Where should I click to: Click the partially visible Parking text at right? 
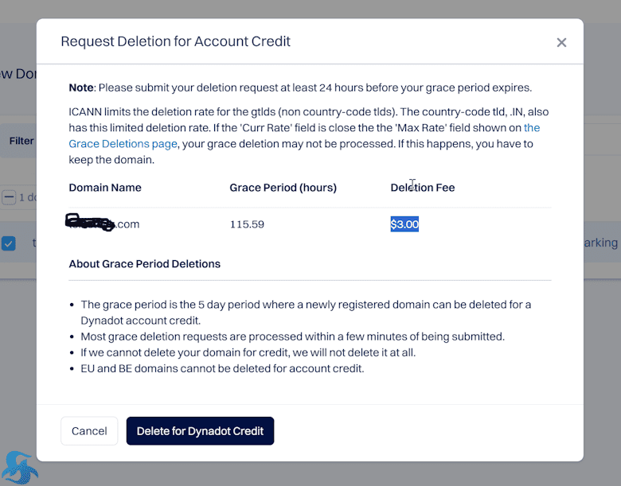pos(600,243)
